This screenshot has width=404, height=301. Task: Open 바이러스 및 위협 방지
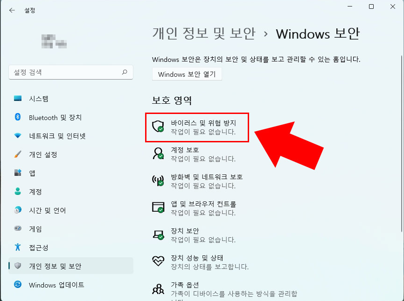click(197, 127)
